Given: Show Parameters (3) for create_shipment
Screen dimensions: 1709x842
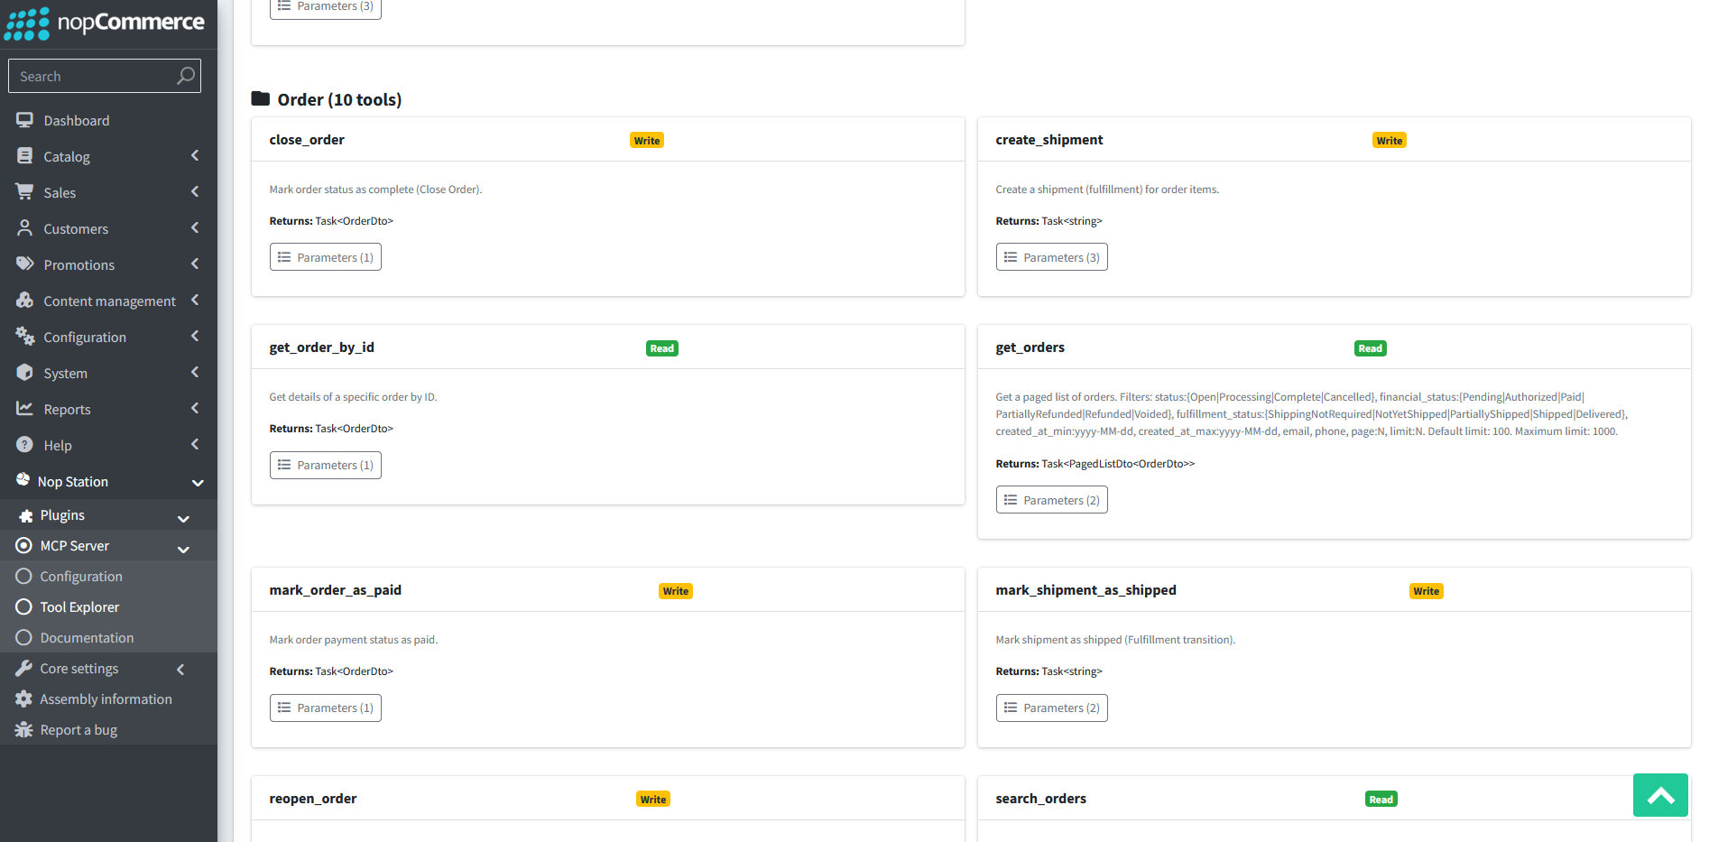Looking at the screenshot, I should (x=1052, y=257).
